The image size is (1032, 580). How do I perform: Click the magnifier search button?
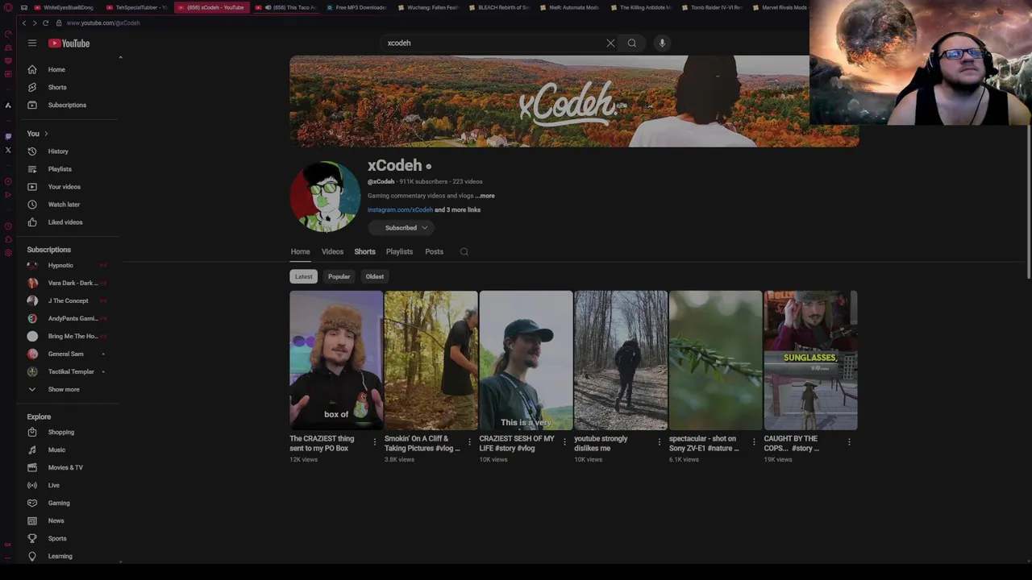click(x=632, y=43)
